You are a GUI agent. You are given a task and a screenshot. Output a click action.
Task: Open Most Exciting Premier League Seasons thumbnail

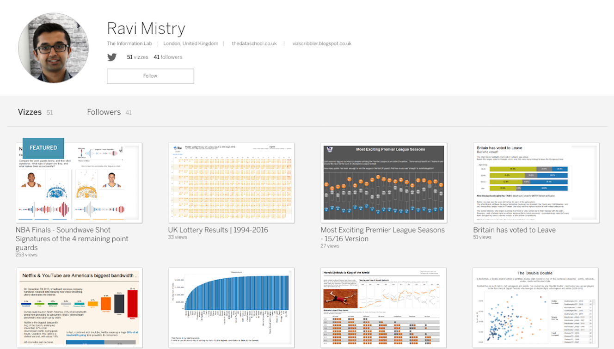384,183
